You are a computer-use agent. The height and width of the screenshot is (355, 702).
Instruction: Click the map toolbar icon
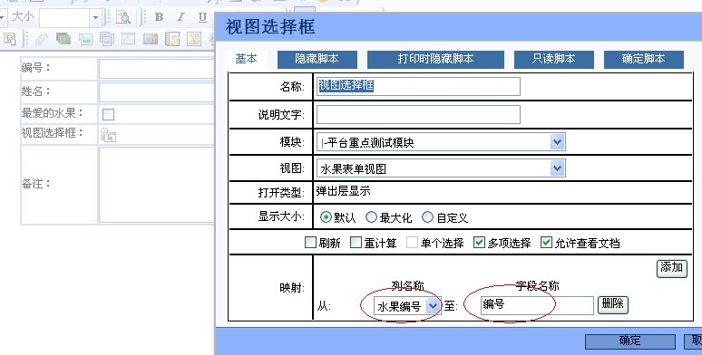pyautogui.click(x=194, y=39)
